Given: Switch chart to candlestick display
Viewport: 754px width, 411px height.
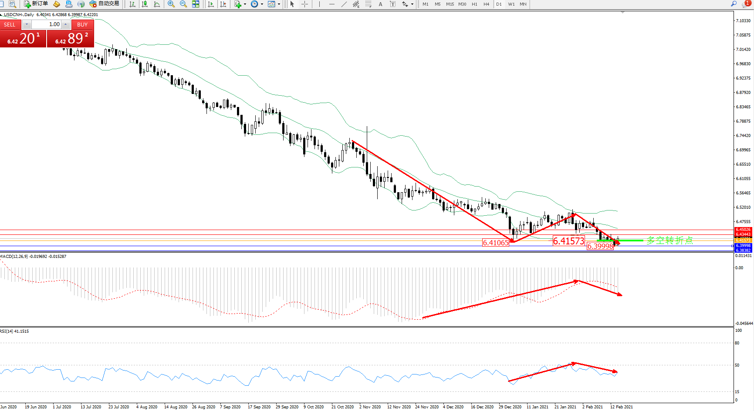Looking at the screenshot, I should tap(145, 4).
